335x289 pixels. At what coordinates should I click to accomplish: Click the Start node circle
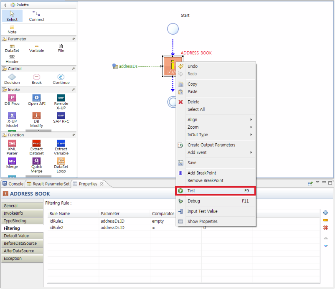173,29
